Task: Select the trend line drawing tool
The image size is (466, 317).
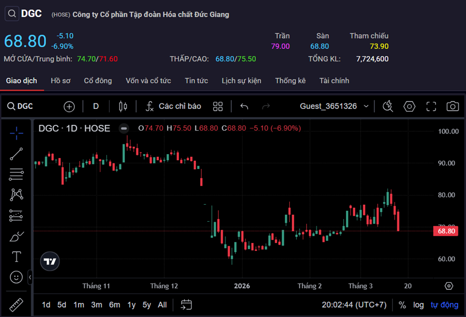Action: (x=16, y=154)
